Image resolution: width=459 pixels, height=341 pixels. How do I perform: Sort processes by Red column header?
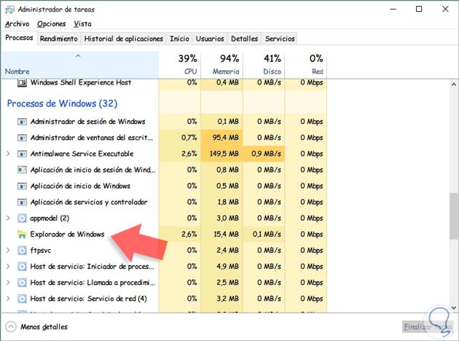pyautogui.click(x=306, y=65)
